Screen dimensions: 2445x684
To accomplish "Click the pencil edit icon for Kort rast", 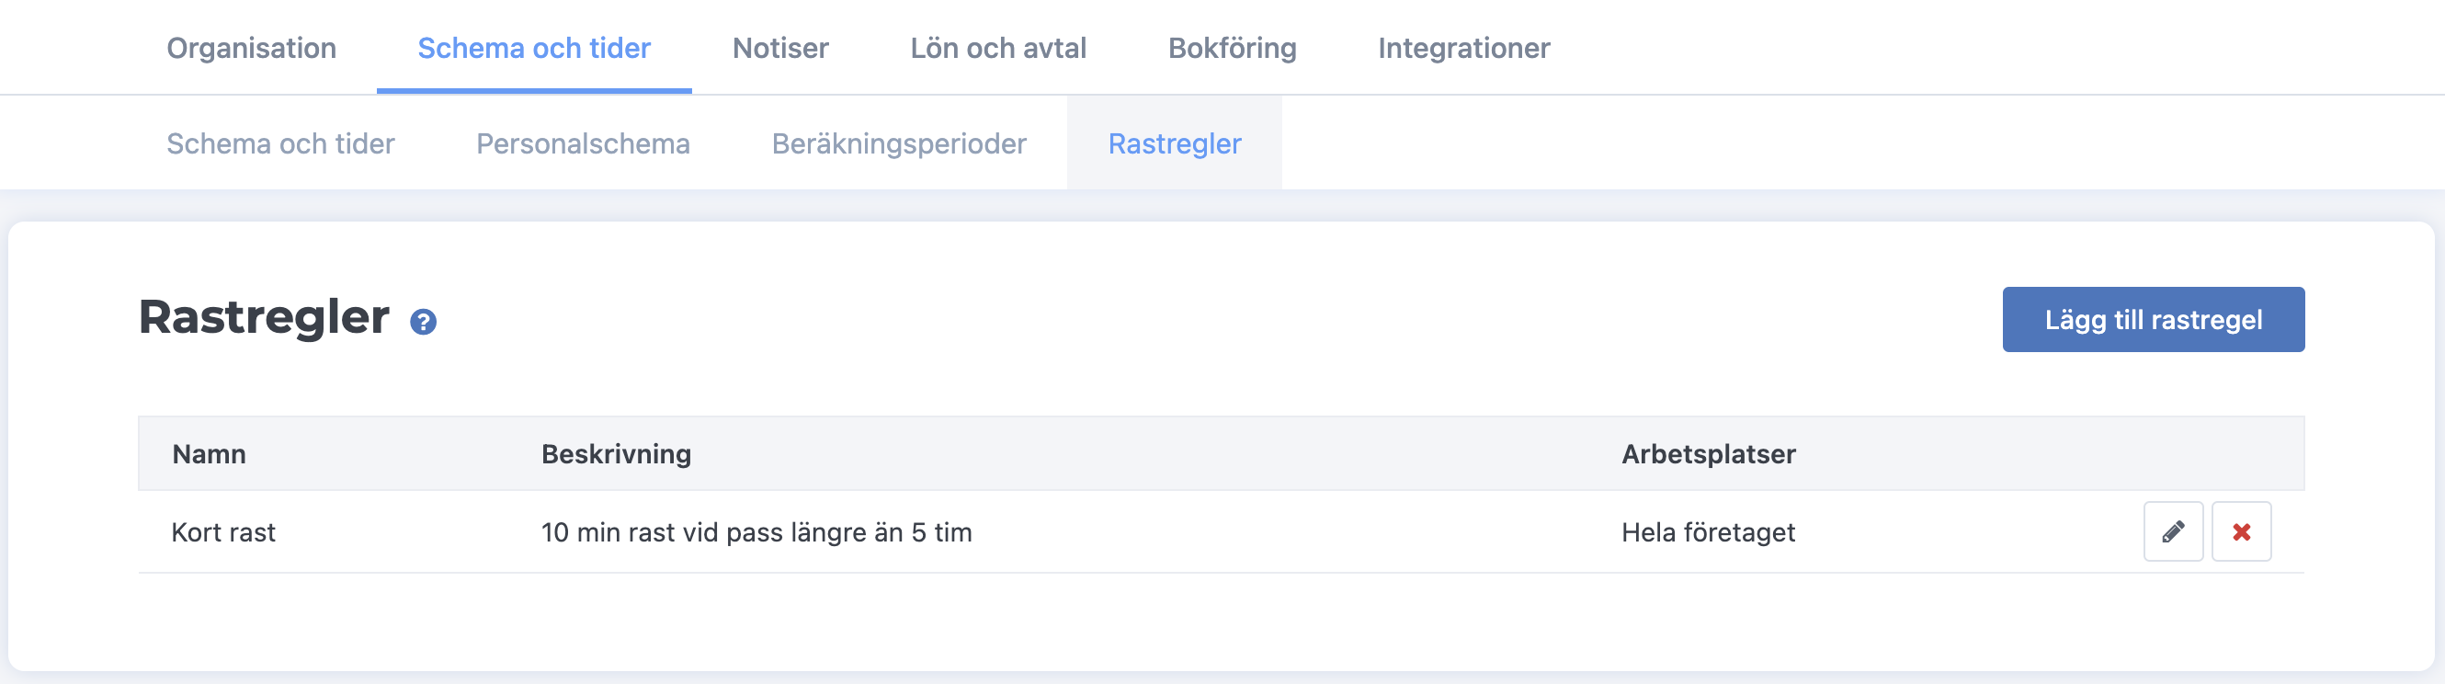I will pos(2173,531).
